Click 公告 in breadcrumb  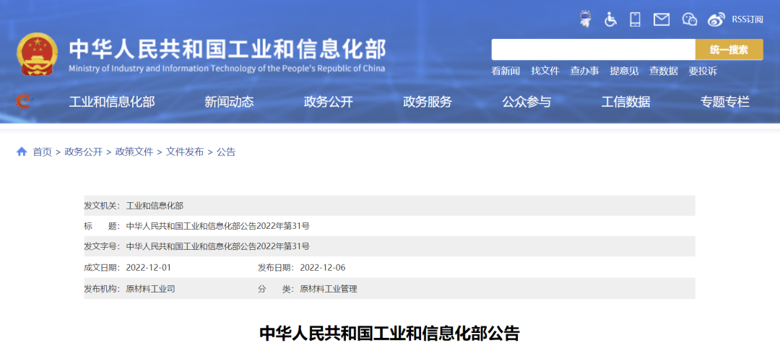226,152
